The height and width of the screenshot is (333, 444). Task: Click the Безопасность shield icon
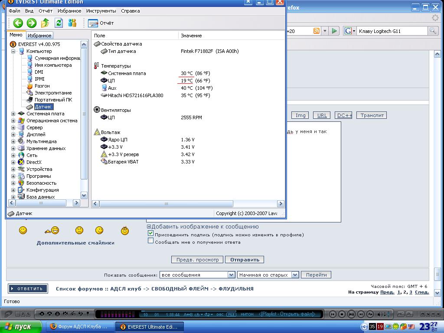(21, 183)
